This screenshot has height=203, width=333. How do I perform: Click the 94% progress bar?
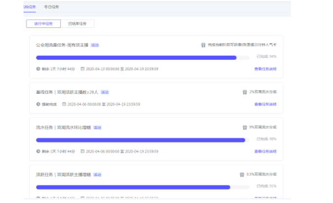pos(136,57)
